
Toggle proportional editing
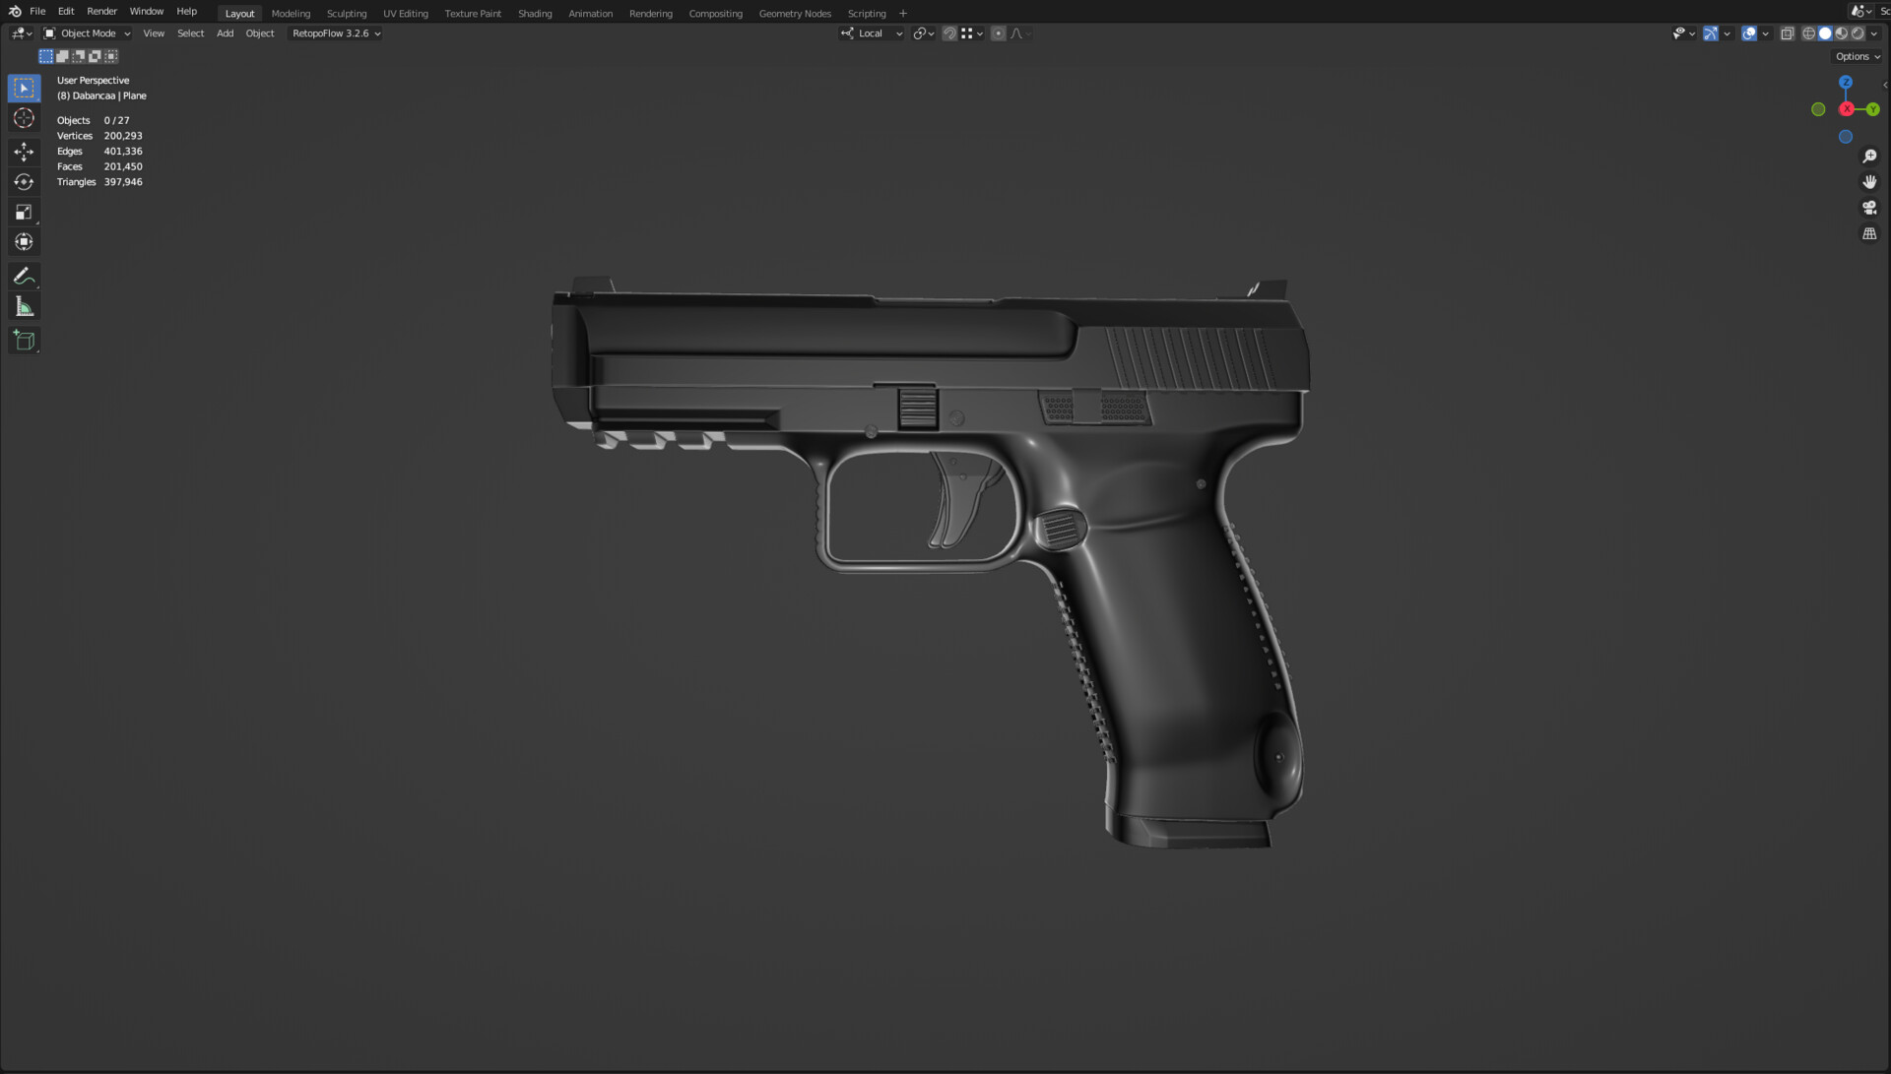[x=998, y=32]
